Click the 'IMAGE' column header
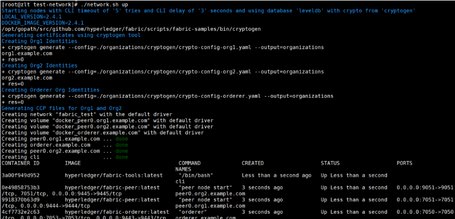This screenshot has width=455, height=219. point(73,163)
